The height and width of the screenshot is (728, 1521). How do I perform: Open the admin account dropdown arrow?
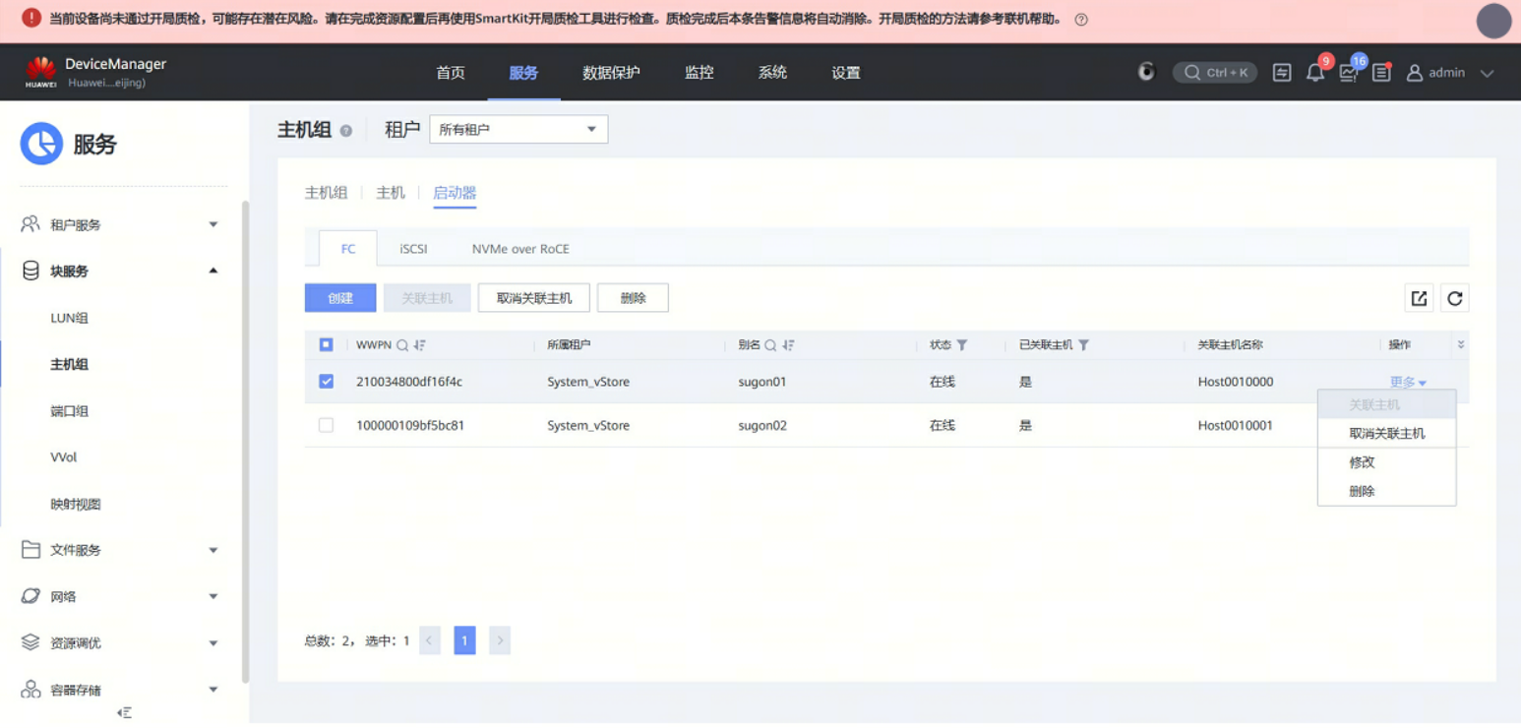point(1487,73)
